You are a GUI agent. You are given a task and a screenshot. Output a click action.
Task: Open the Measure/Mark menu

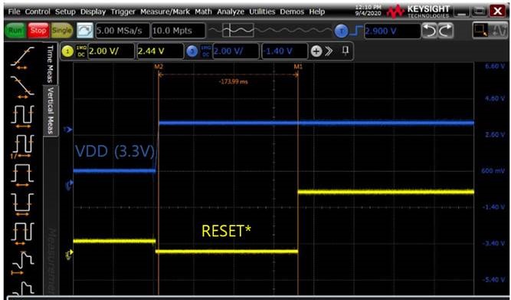coord(165,12)
